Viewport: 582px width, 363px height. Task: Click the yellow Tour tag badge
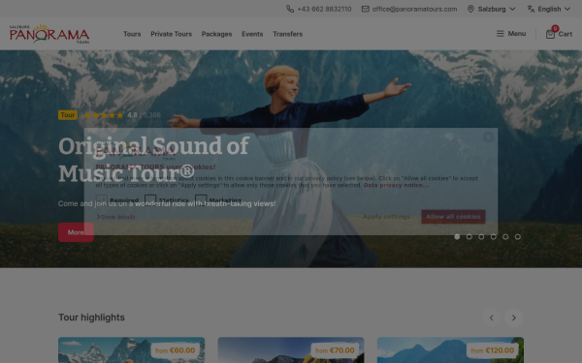(x=68, y=115)
